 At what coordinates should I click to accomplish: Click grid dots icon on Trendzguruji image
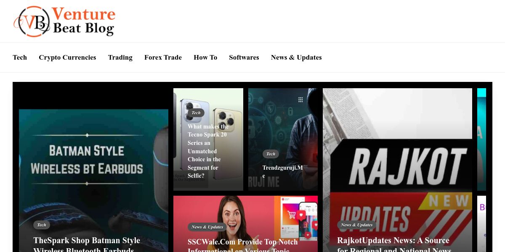[300, 100]
